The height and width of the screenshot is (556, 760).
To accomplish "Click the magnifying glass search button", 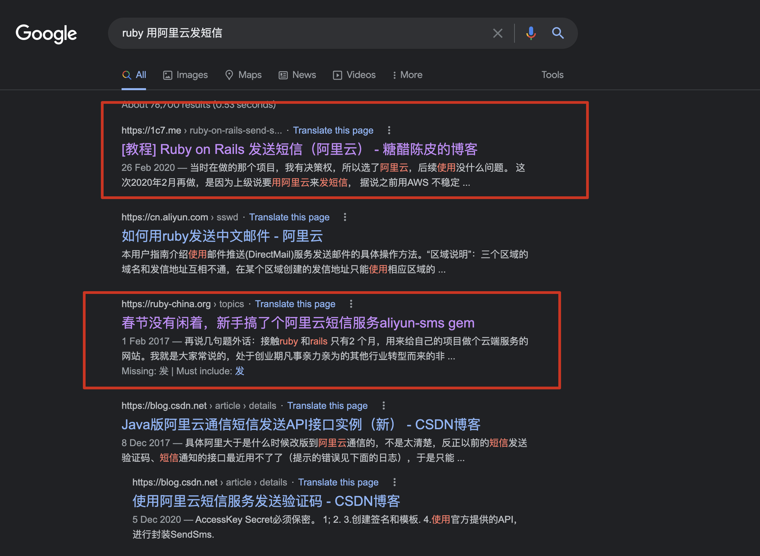I will 558,33.
